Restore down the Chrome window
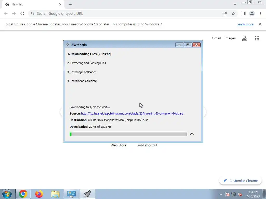Image resolution: width=266 pixels, height=199 pixels. click(x=251, y=2)
